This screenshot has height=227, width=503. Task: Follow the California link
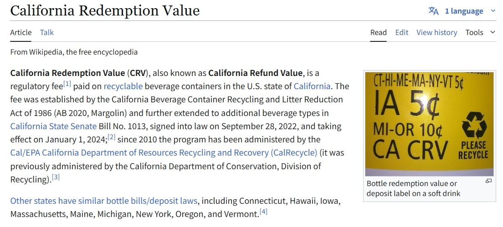(312, 86)
